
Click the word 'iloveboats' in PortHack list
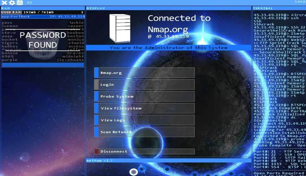[70, 60]
